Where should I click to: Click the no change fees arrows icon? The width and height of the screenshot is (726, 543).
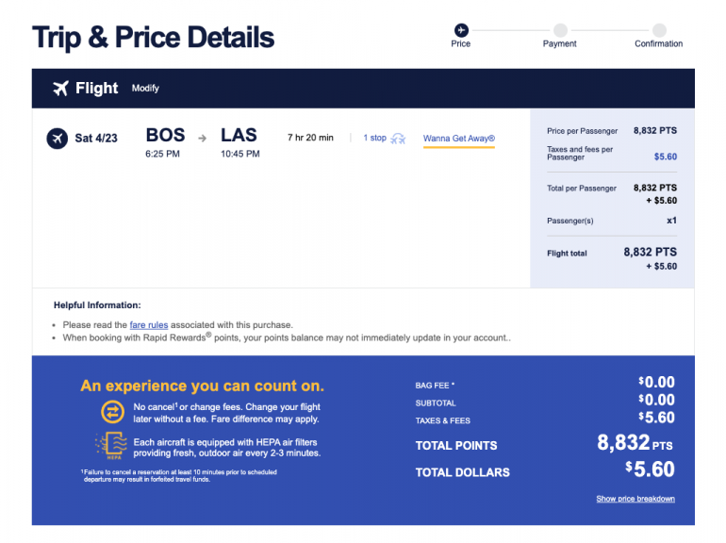[x=113, y=411]
